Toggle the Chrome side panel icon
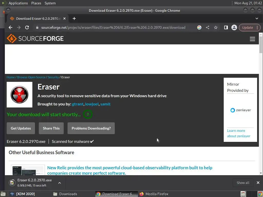Image resolution: width=263 pixels, height=197 pixels. pyautogui.click(x=226, y=27)
